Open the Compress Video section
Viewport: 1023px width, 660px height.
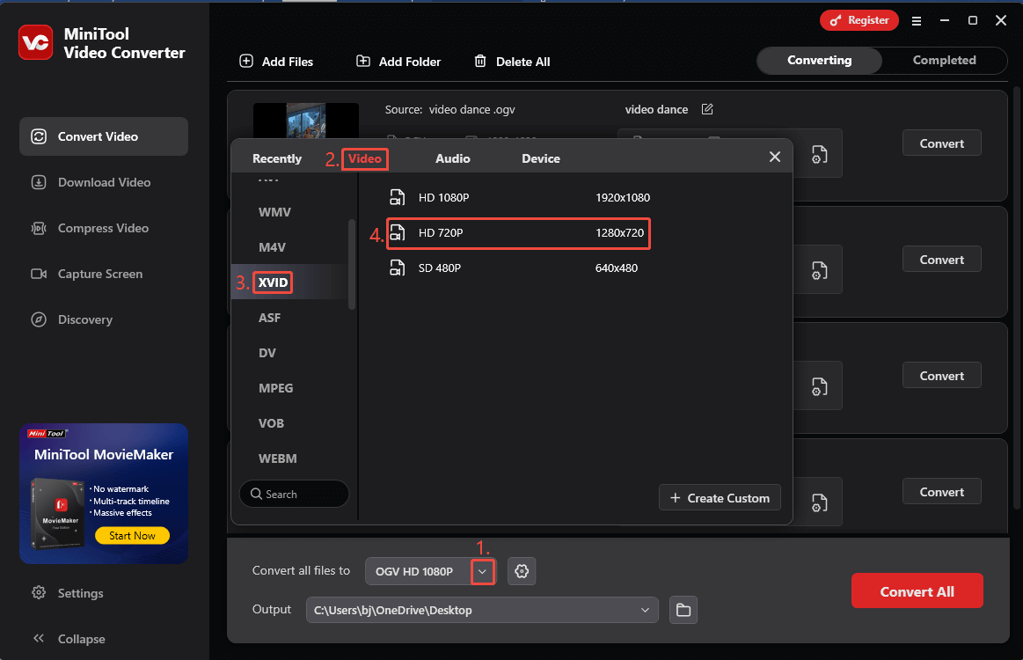pos(104,228)
